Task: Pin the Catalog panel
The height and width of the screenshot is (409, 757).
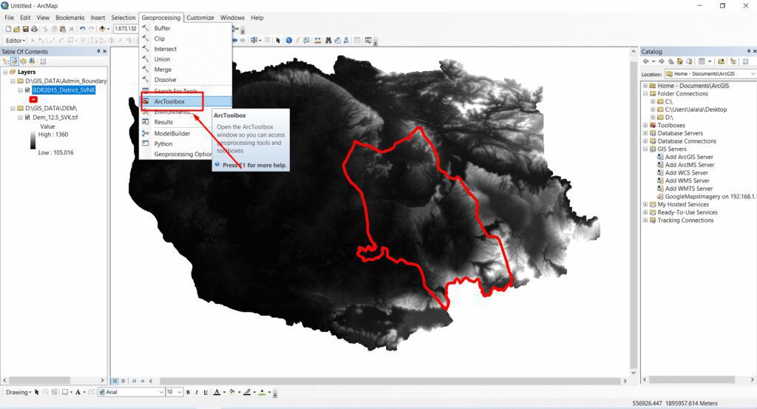Action: pyautogui.click(x=748, y=51)
